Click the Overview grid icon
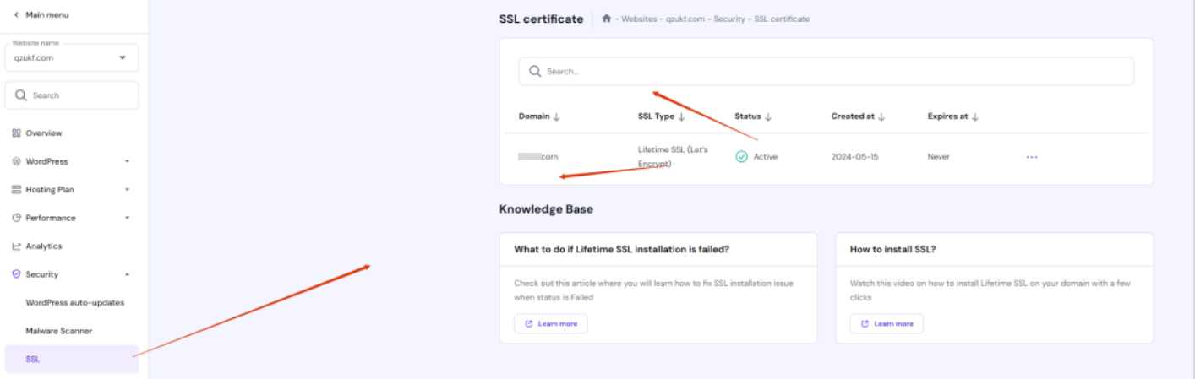 (16, 133)
